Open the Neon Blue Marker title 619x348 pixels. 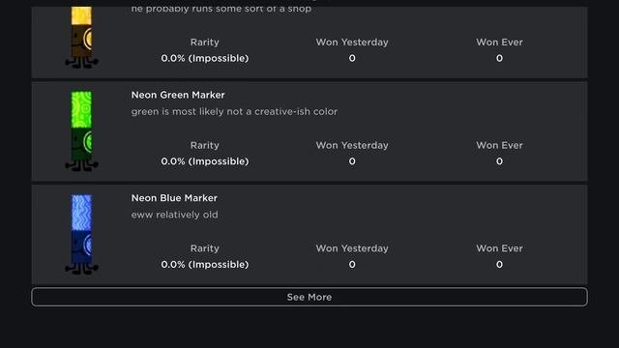click(x=174, y=198)
